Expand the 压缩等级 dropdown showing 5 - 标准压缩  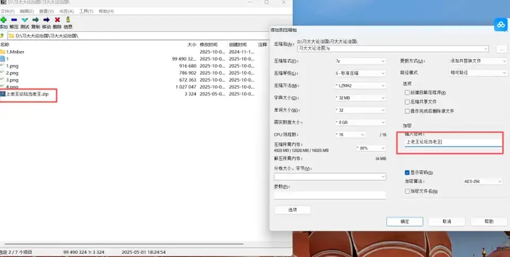360,73
